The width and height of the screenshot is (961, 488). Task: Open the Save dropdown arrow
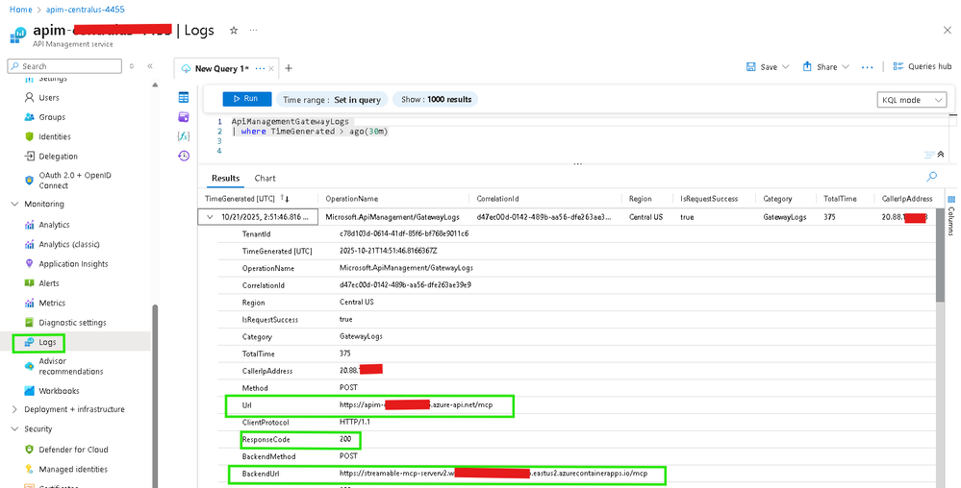[786, 66]
